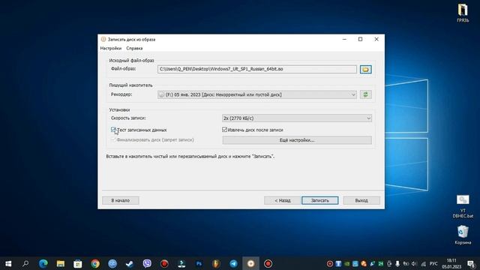Click the Выход button
Viewport: 480px width, 270px height.
pos(361,200)
